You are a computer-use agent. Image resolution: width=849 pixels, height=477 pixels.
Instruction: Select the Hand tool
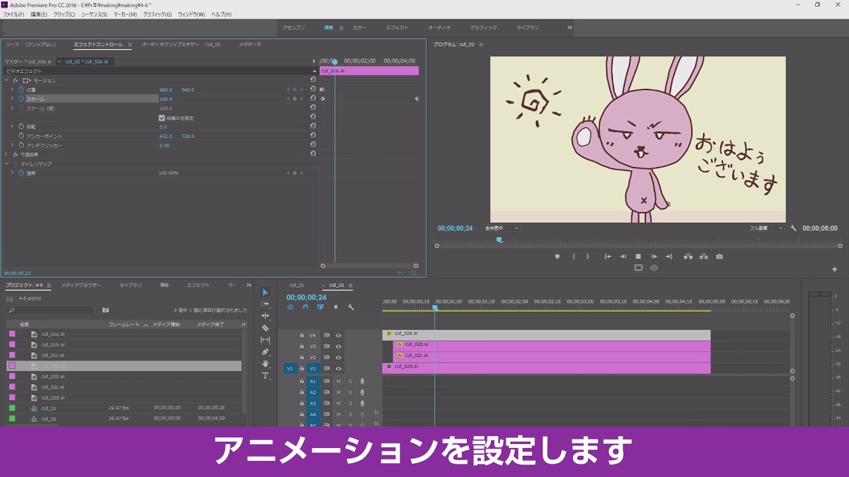[265, 364]
